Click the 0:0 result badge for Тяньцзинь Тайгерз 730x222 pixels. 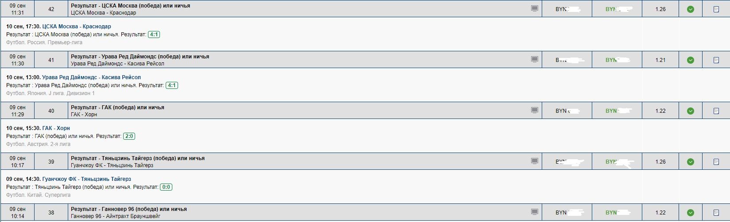(166, 187)
